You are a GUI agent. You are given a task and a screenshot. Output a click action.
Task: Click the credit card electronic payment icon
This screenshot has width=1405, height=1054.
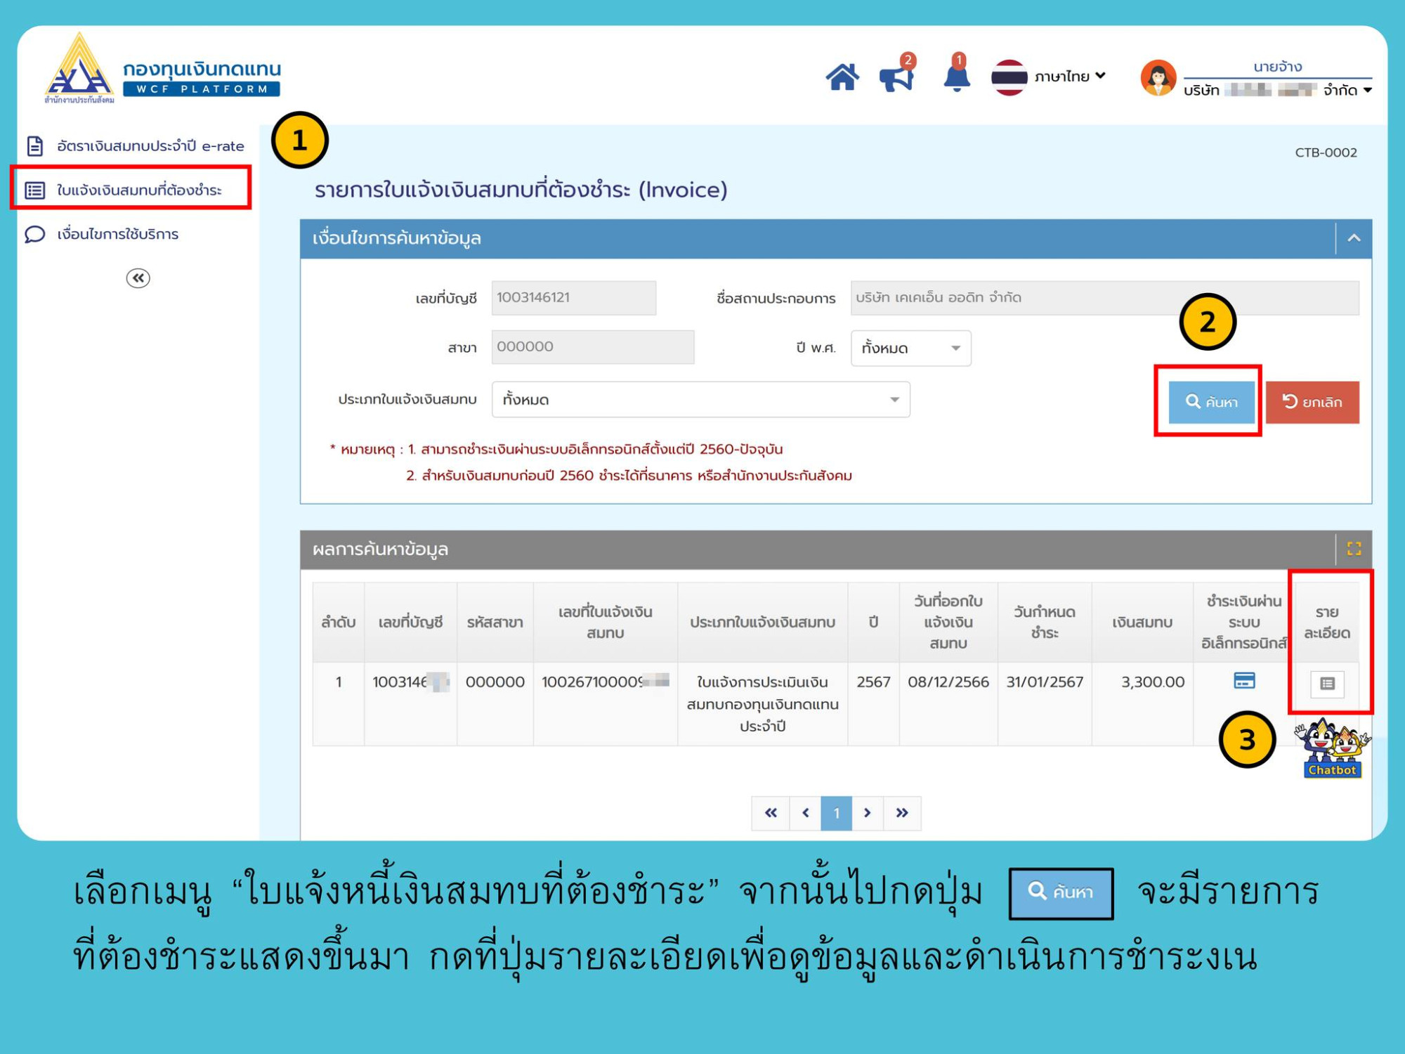[x=1243, y=680]
